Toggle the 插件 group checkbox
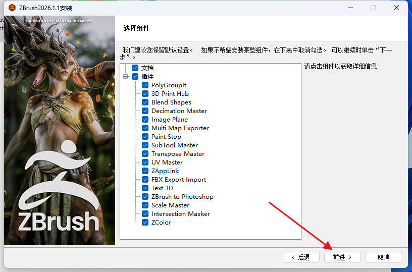The image size is (412, 272). (x=135, y=77)
